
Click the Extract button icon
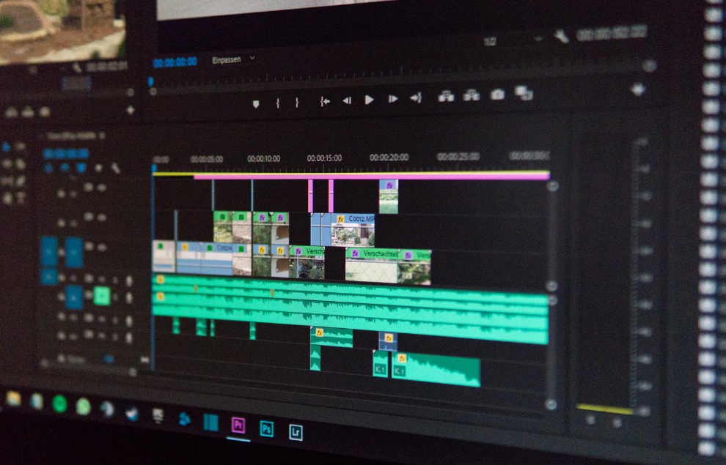(x=472, y=95)
